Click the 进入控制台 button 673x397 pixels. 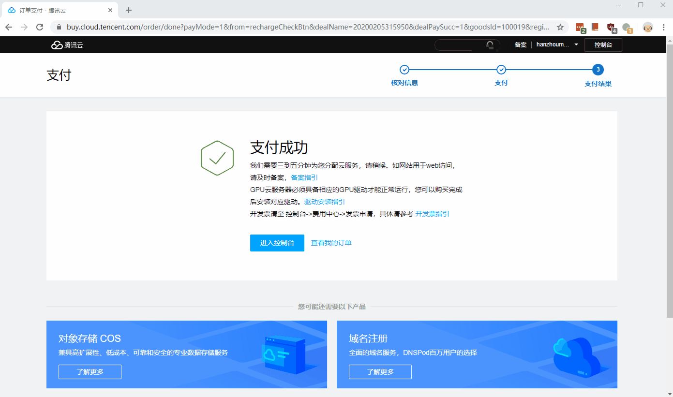pyautogui.click(x=277, y=243)
